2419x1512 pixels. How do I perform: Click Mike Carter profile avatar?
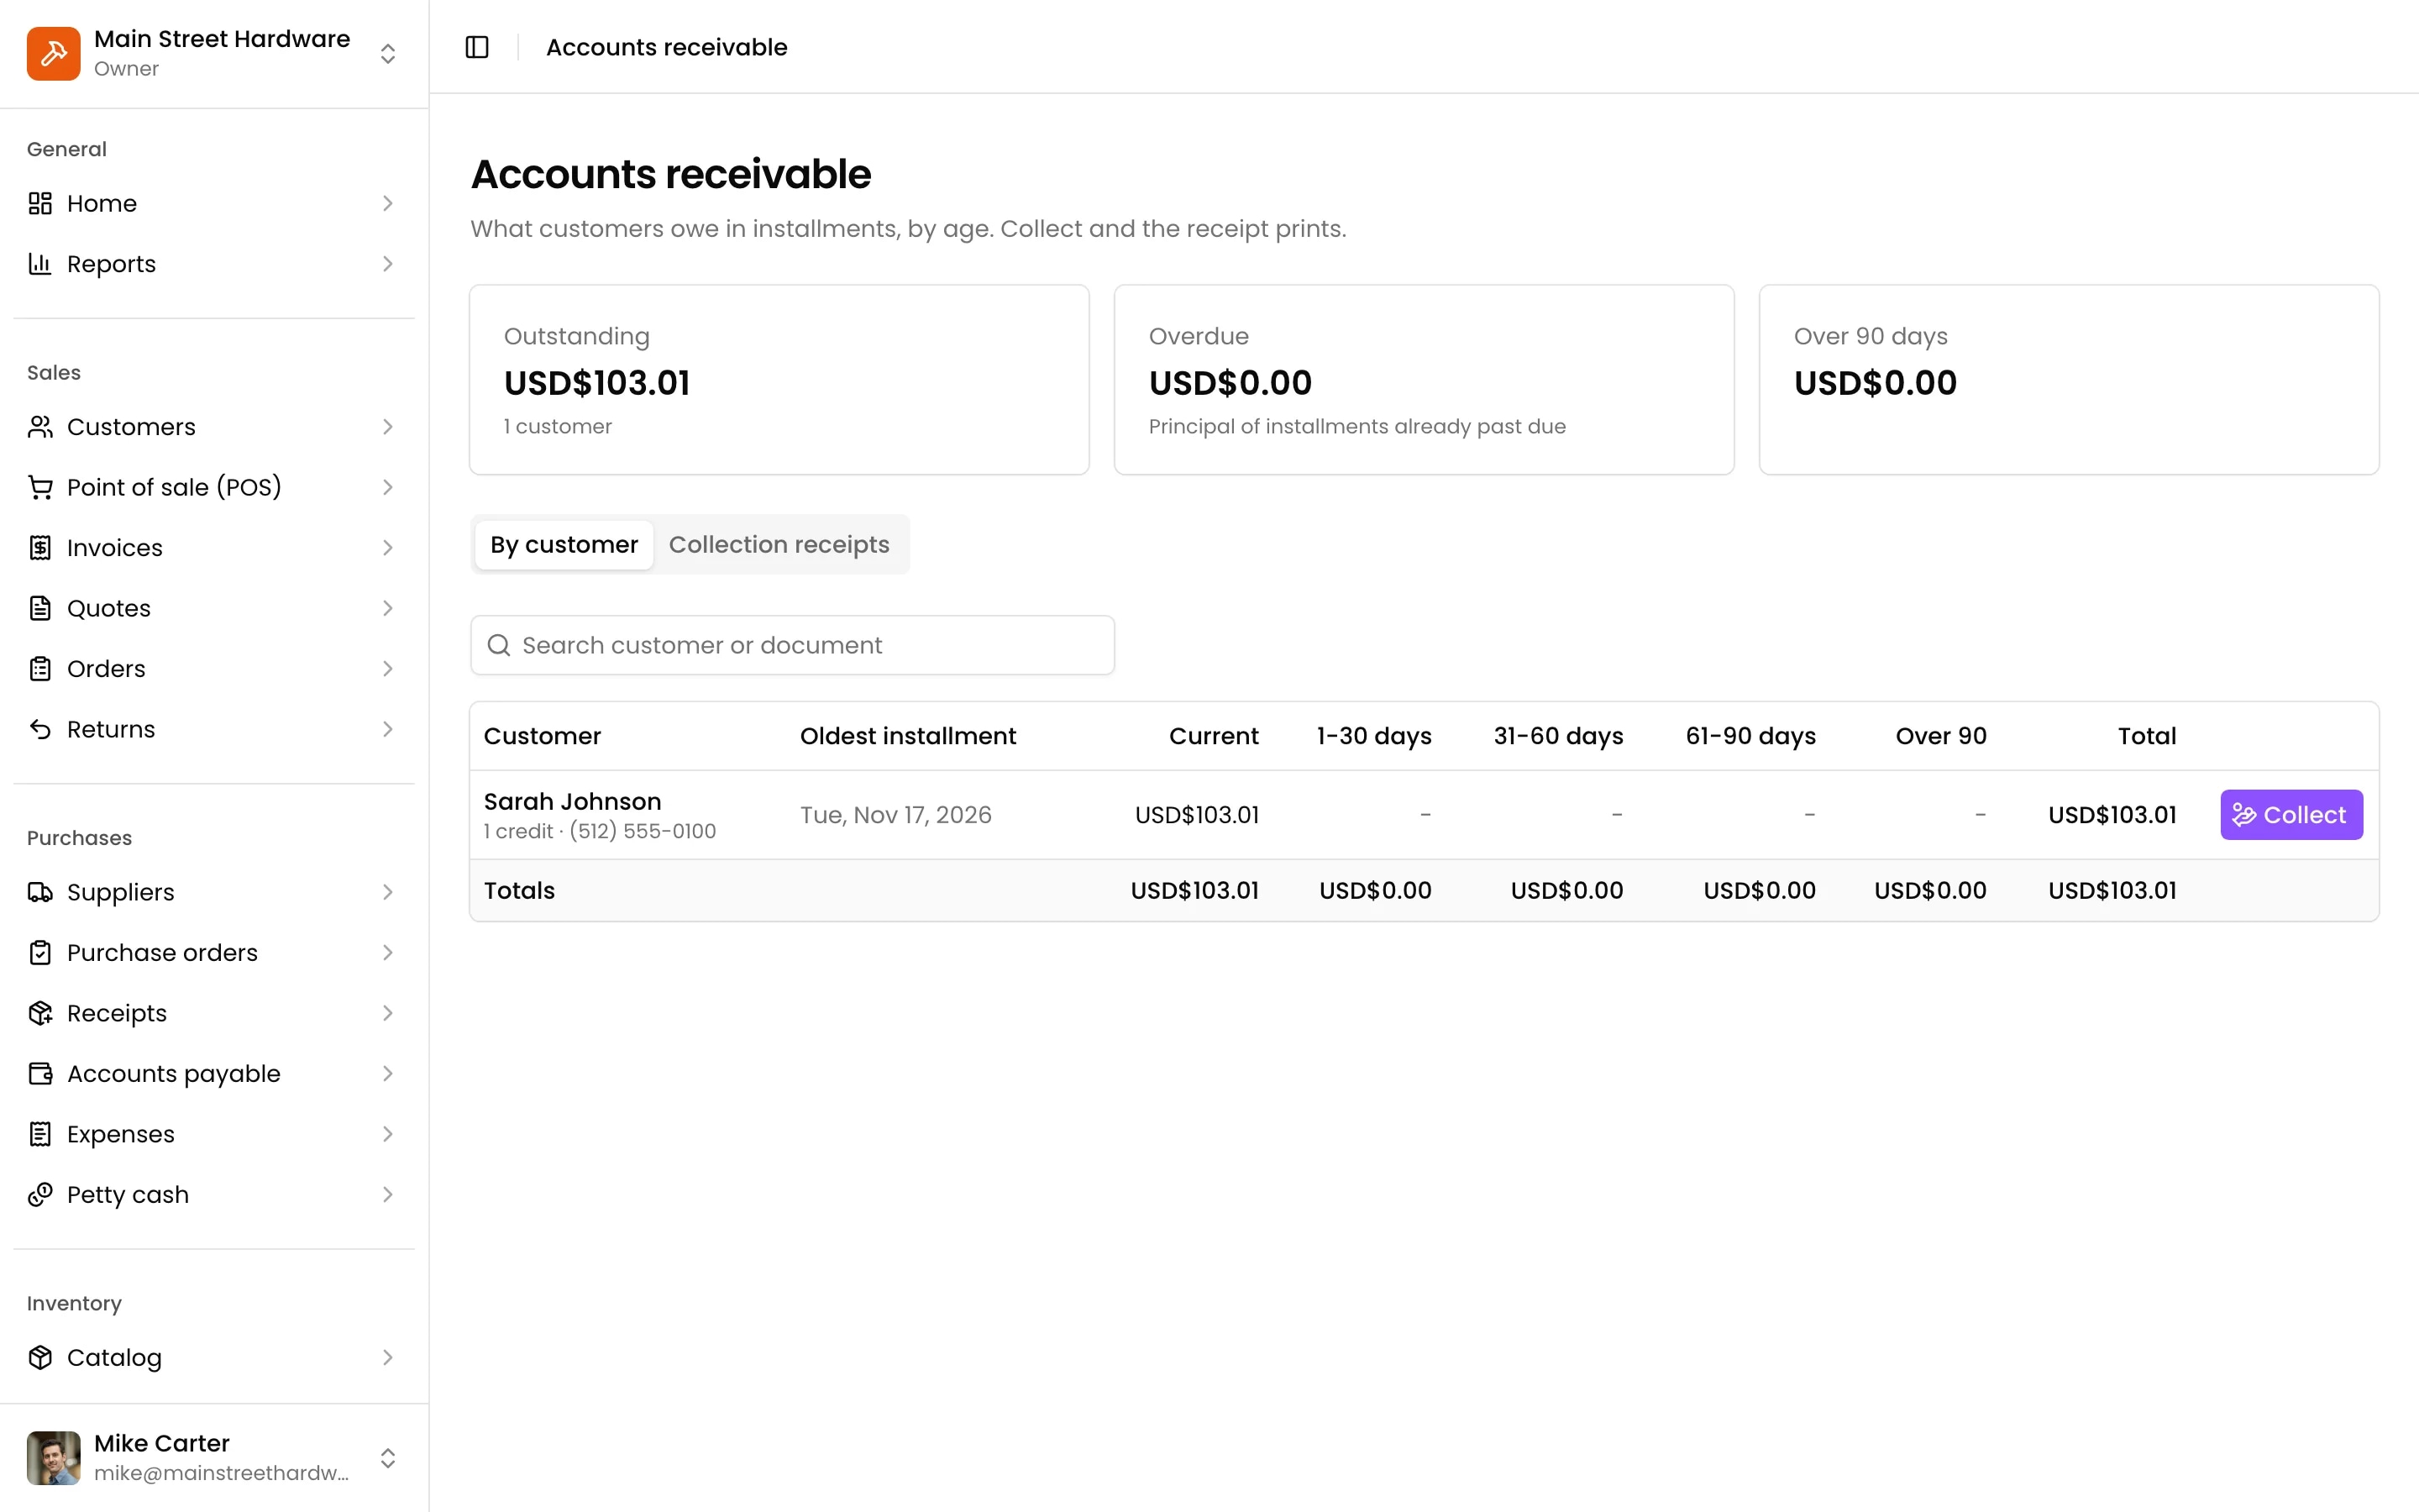[x=53, y=1458]
